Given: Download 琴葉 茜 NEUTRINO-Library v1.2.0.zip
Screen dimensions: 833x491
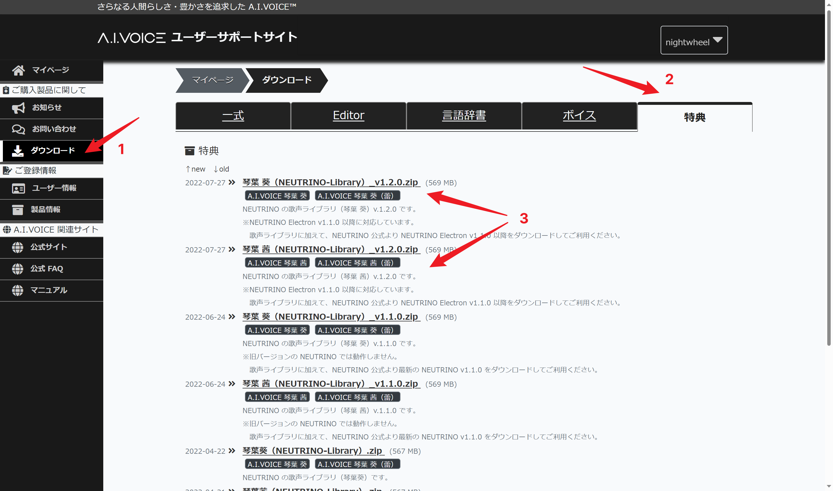Looking at the screenshot, I should 331,250.
